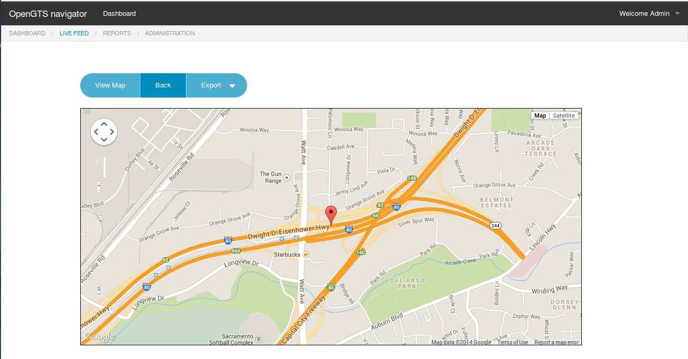Click the Google logo on the map
Screen dimensions: 688x359
click(98, 335)
